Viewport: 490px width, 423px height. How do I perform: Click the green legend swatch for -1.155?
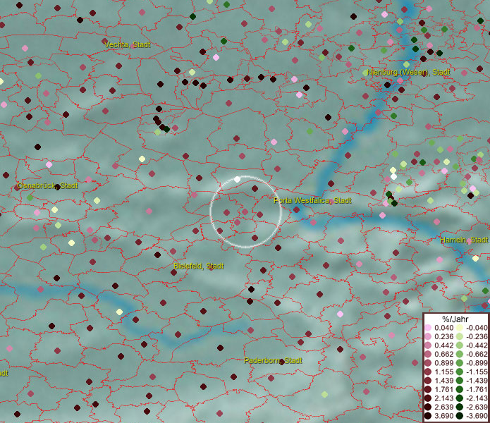460,372
